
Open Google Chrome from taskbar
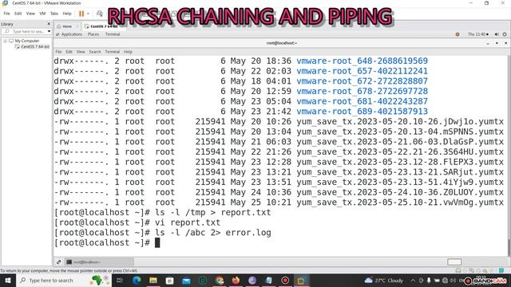(x=220, y=280)
